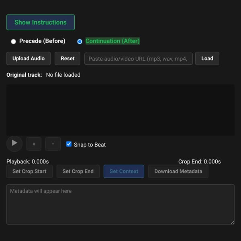Download the metadata file
This screenshot has height=241, width=241.
tap(178, 171)
